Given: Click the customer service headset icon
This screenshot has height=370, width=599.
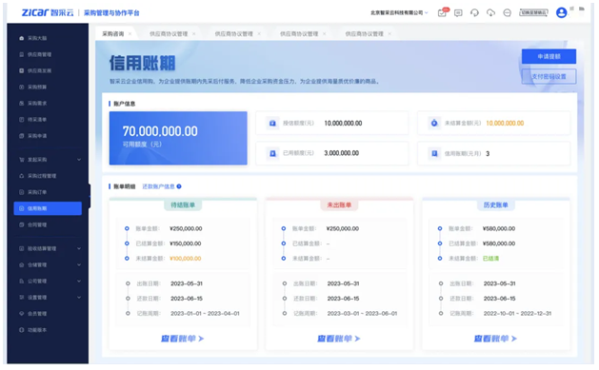Looking at the screenshot, I should point(474,13).
